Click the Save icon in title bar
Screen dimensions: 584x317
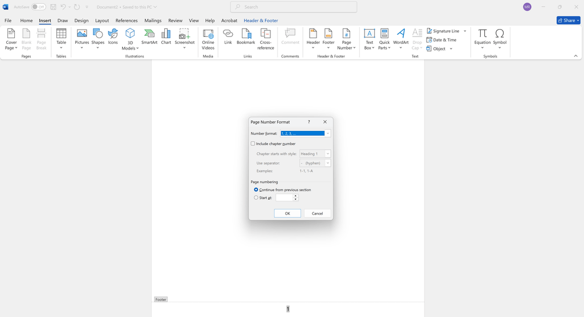53,7
